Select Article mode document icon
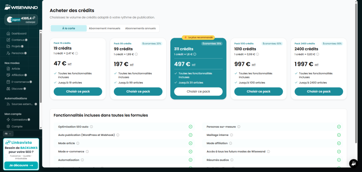Viewport: 362px width, 172px height. pyautogui.click(x=8, y=69)
